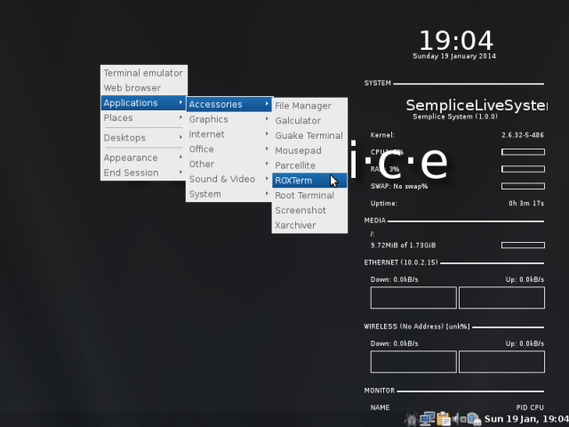Open Mousepad text editor
This screenshot has height=427, width=569.
tap(309, 150)
